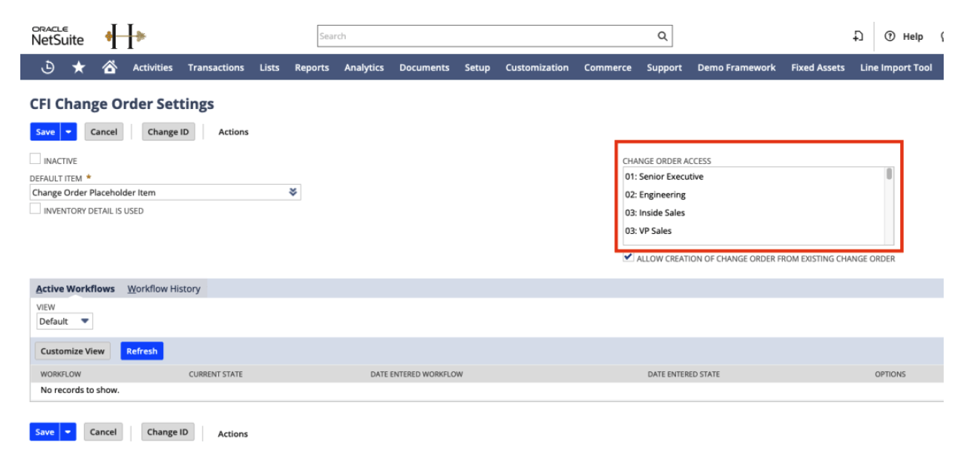Open the Line Import Tool menu
This screenshot has height=454, width=964.
pos(896,68)
